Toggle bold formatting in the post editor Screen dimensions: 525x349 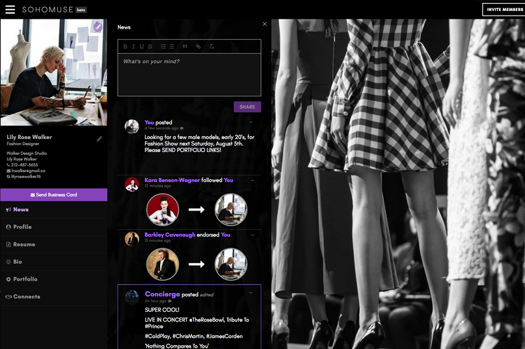(x=125, y=47)
